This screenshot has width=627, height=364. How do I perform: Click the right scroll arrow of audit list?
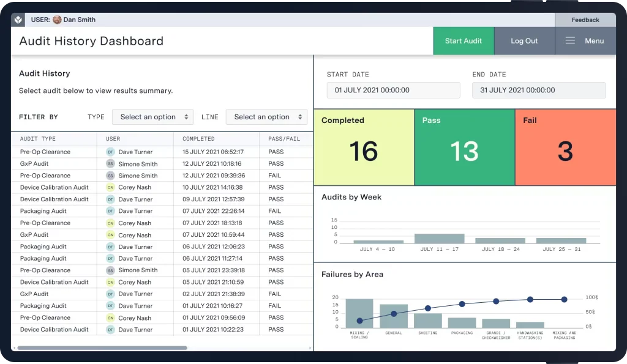310,348
